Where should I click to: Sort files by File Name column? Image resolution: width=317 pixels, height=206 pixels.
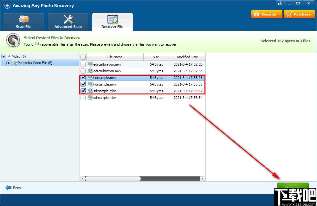(115, 57)
